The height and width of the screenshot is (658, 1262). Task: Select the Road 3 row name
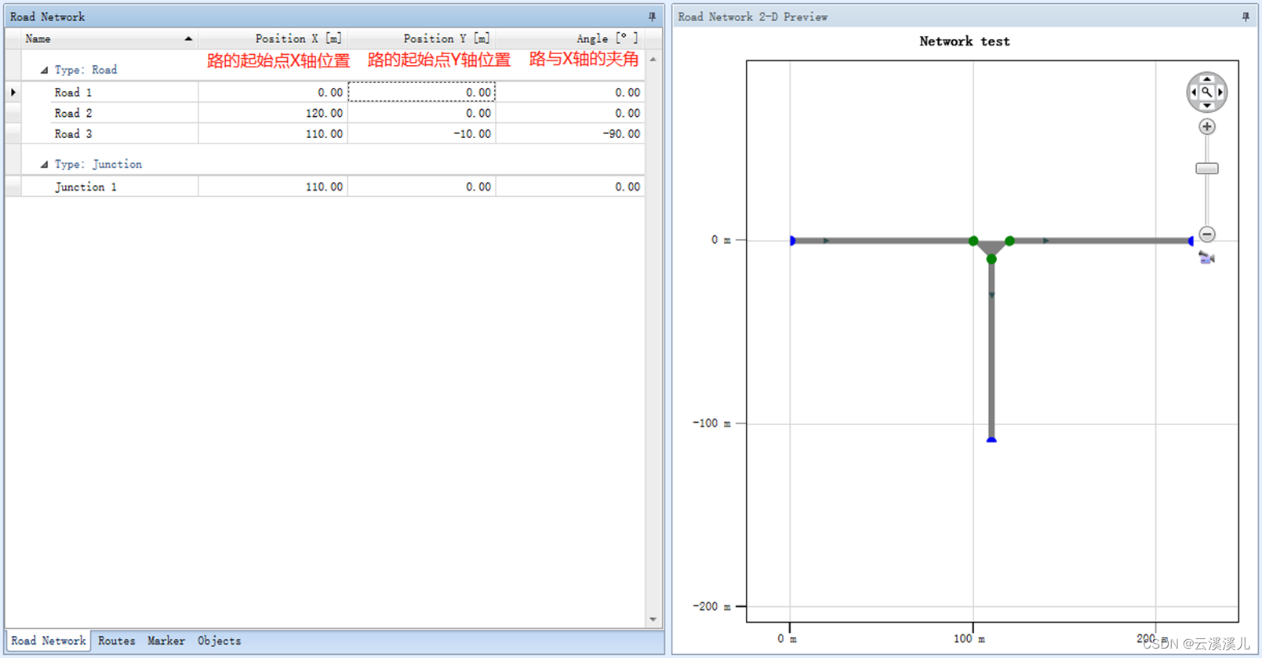[x=73, y=134]
